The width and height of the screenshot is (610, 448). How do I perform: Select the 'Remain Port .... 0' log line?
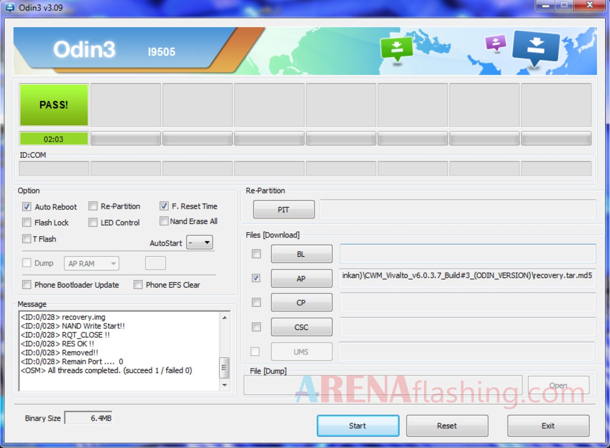(x=72, y=361)
